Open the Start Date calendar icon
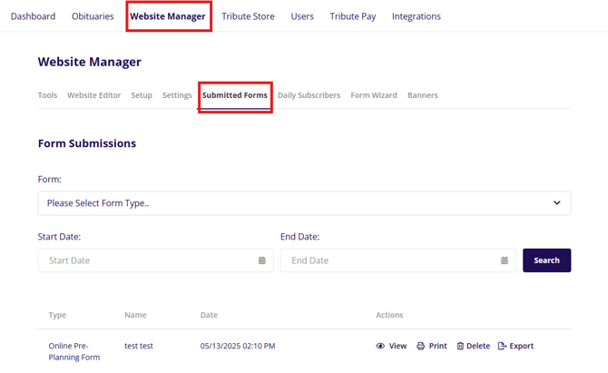Image resolution: width=608 pixels, height=373 pixels. (x=262, y=260)
